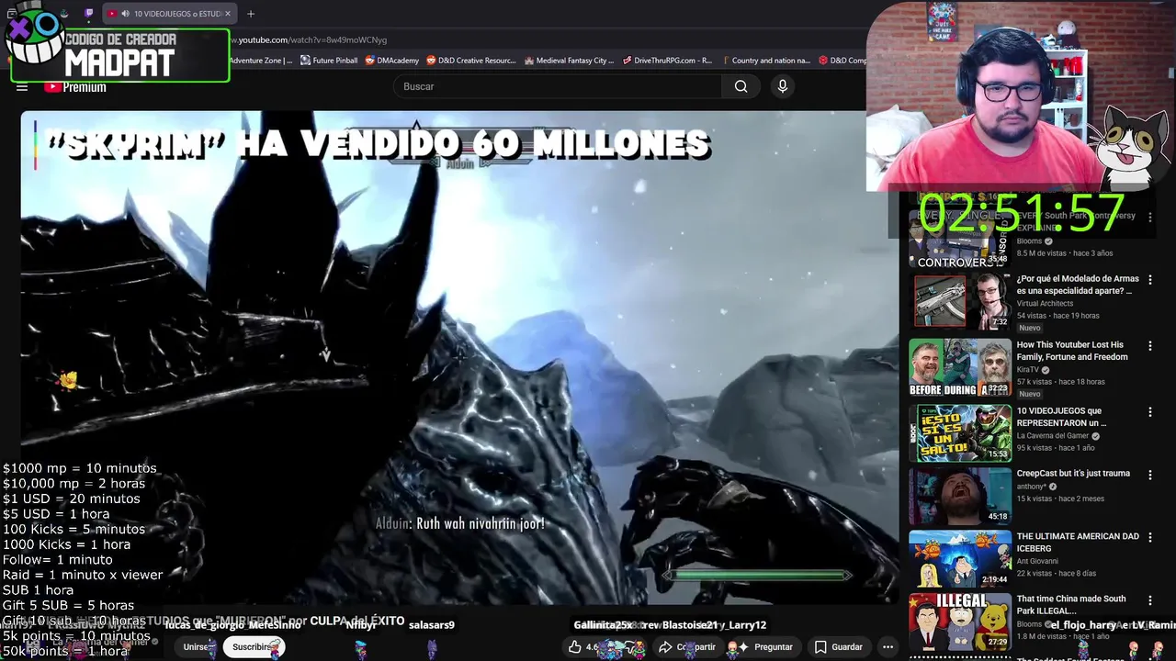The width and height of the screenshot is (1176, 661).
Task: Open options menu for China South Park video
Action: click(1149, 599)
